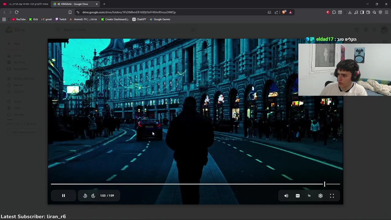Open the Twitch bookmark
Screen dimensions: 391x220
(60, 19)
